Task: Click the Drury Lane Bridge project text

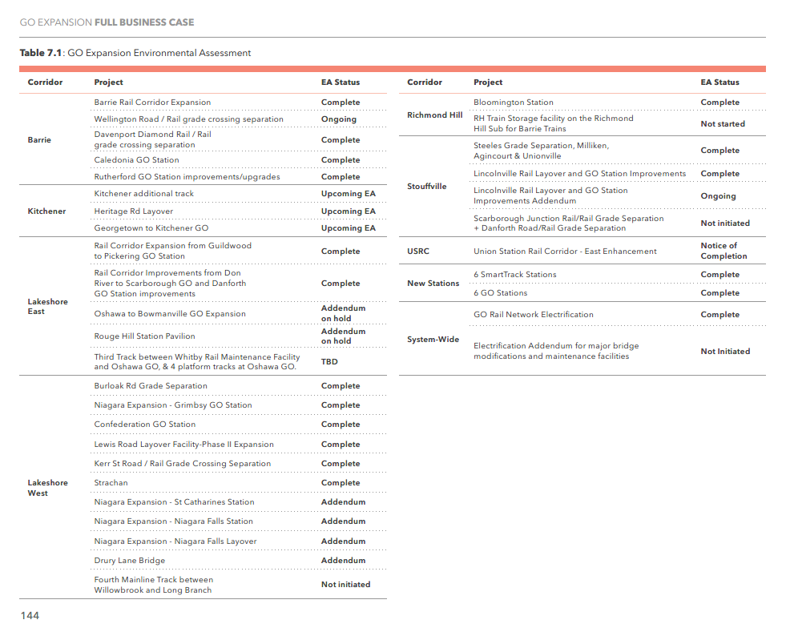Action: [129, 561]
